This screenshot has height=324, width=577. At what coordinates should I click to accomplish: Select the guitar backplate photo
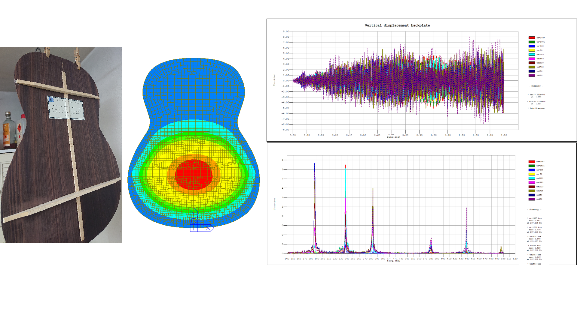coord(61,145)
